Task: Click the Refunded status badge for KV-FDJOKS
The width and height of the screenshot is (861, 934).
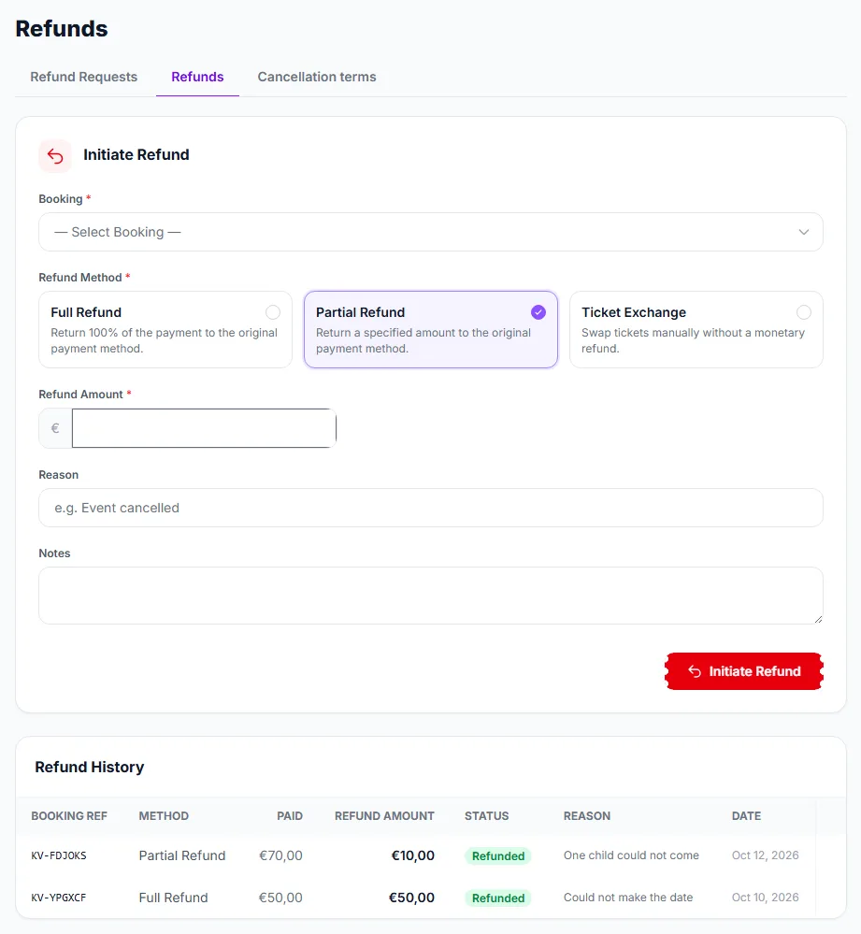Action: pos(498,856)
